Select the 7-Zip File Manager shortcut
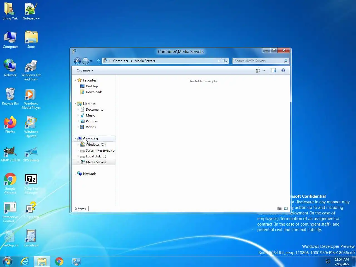356x267 pixels. coord(31,184)
